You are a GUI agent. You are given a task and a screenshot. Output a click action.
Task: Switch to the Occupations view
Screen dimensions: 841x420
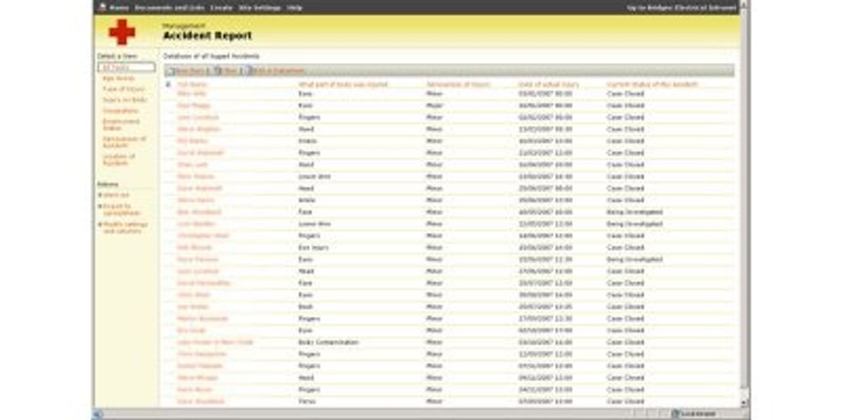tap(120, 110)
